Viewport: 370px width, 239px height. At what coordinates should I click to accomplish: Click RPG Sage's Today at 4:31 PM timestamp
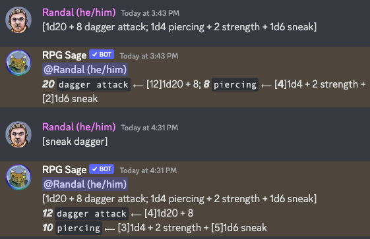148,171
